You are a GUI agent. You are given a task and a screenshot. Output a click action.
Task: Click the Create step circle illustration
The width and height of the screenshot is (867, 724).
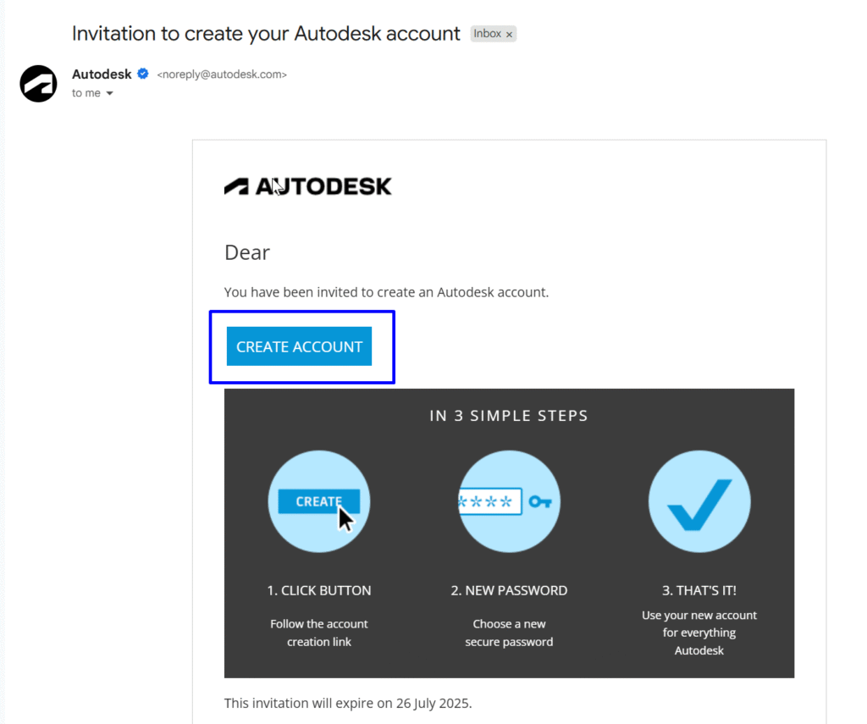click(x=319, y=501)
